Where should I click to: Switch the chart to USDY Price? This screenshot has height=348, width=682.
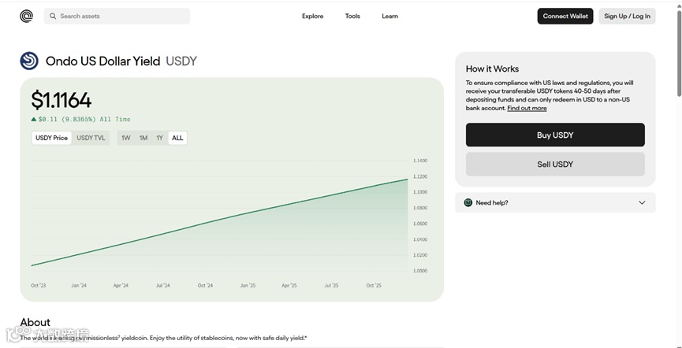point(51,138)
